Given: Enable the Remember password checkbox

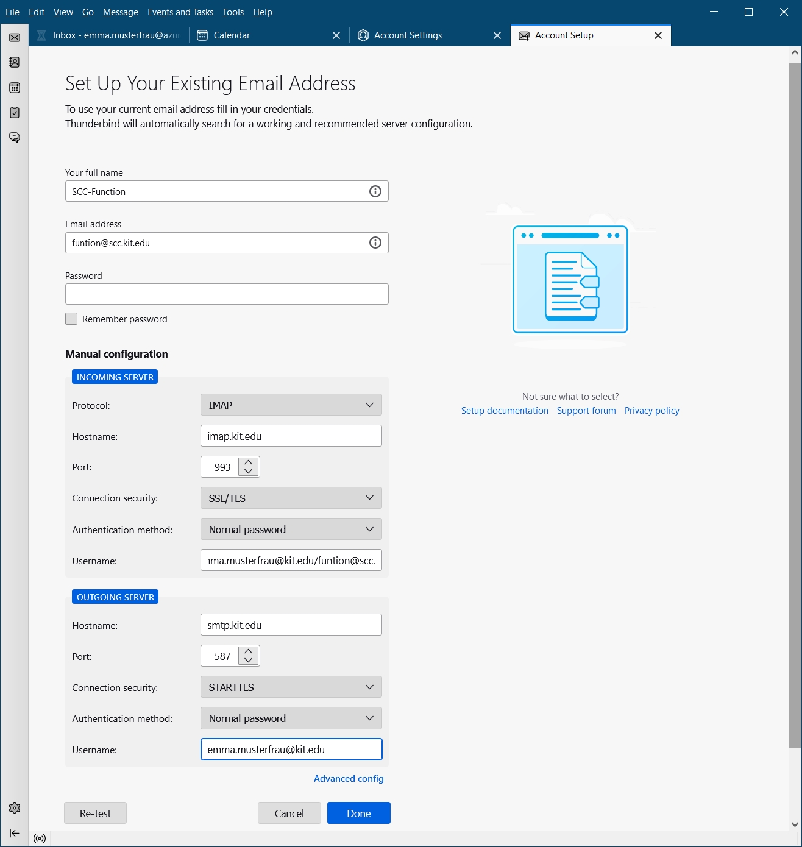Looking at the screenshot, I should (71, 319).
